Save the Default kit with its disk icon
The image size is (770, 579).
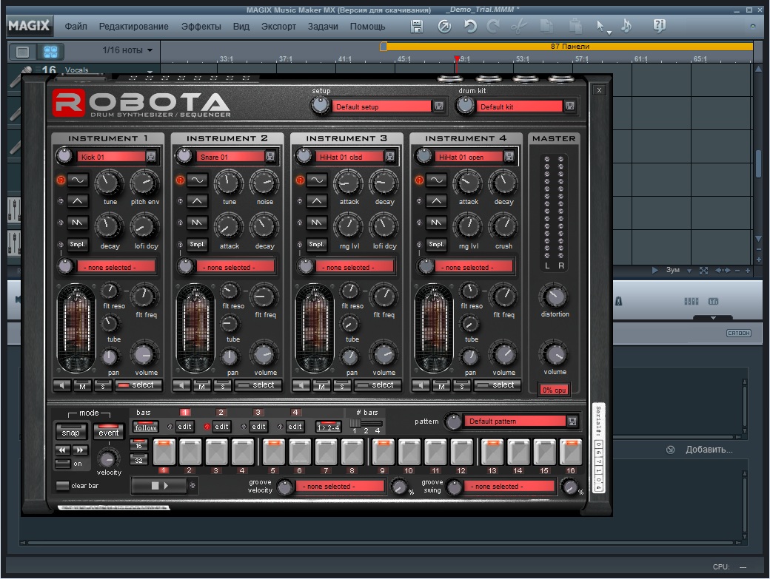click(569, 106)
